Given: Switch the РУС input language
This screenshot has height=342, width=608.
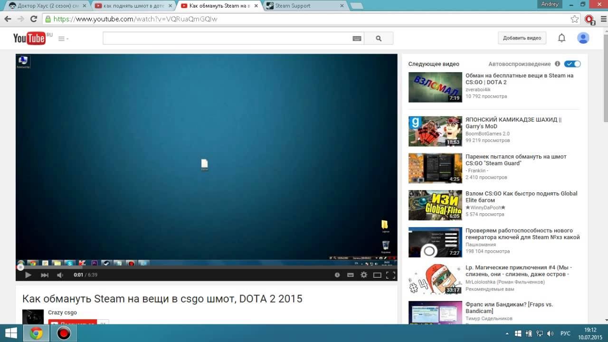Looking at the screenshot, I should tap(566, 333).
